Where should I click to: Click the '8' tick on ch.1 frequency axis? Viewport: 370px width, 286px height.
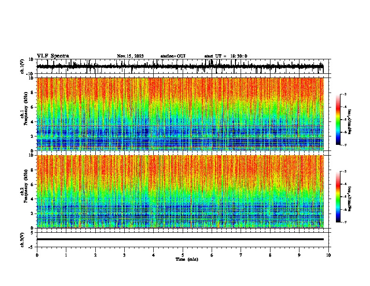click(x=32, y=93)
